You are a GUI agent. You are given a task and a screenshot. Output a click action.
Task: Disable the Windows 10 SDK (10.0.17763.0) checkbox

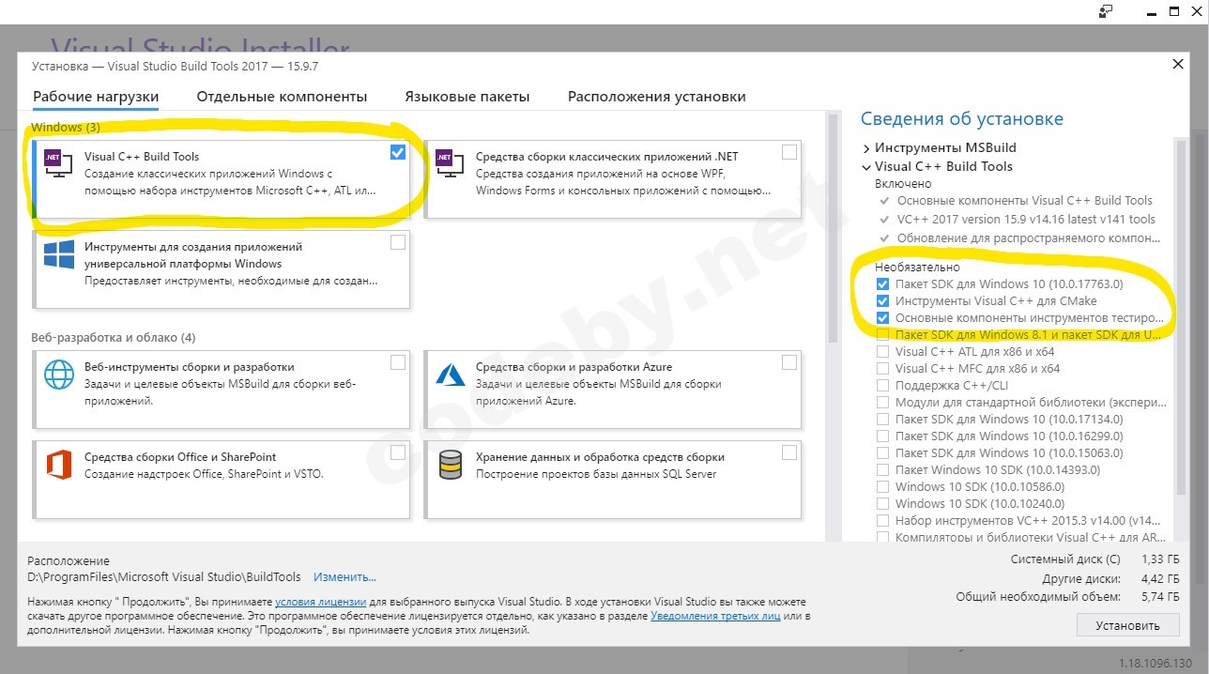click(882, 284)
